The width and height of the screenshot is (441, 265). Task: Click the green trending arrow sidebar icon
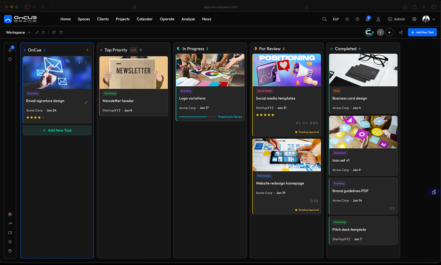pos(10,223)
